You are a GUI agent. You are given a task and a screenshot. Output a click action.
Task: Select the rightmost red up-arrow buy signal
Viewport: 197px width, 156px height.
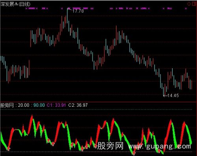[159, 151]
